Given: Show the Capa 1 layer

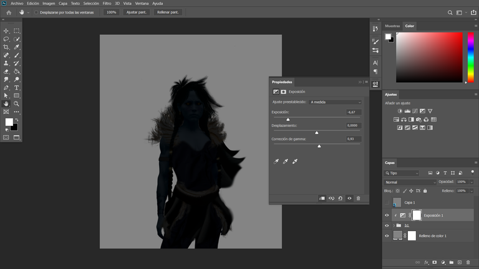Looking at the screenshot, I should coord(387,202).
